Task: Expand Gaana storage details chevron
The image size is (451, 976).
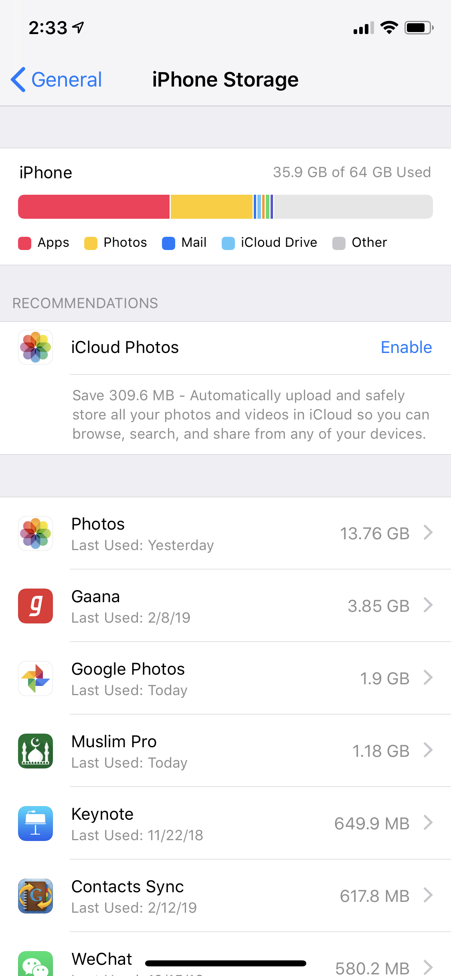Action: coord(428,605)
